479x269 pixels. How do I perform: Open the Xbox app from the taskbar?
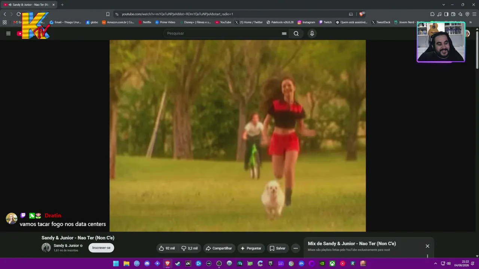pos(332,263)
